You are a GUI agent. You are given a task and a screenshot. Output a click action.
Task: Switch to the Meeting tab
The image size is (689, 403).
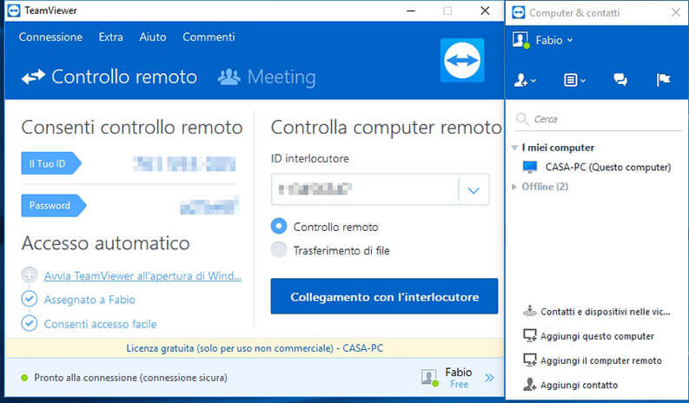click(267, 77)
